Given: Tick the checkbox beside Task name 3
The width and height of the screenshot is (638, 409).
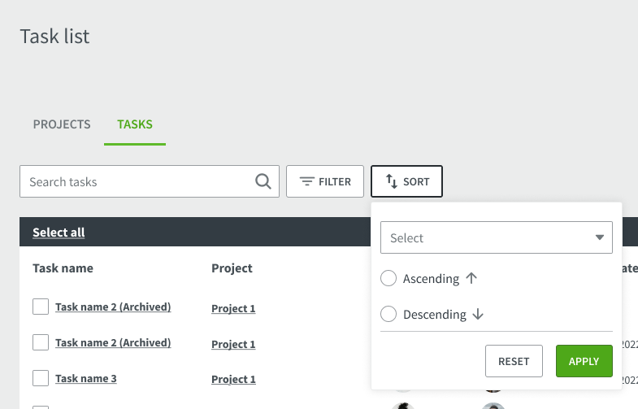Looking at the screenshot, I should pyautogui.click(x=41, y=378).
